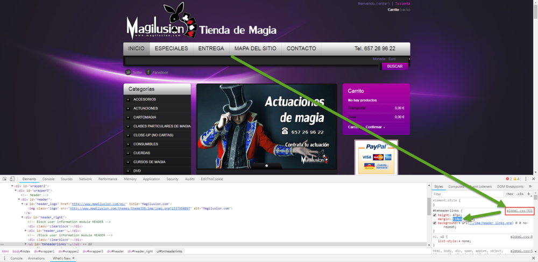Click the entrar login link
This screenshot has height=262, width=538.
click(x=383, y=4)
